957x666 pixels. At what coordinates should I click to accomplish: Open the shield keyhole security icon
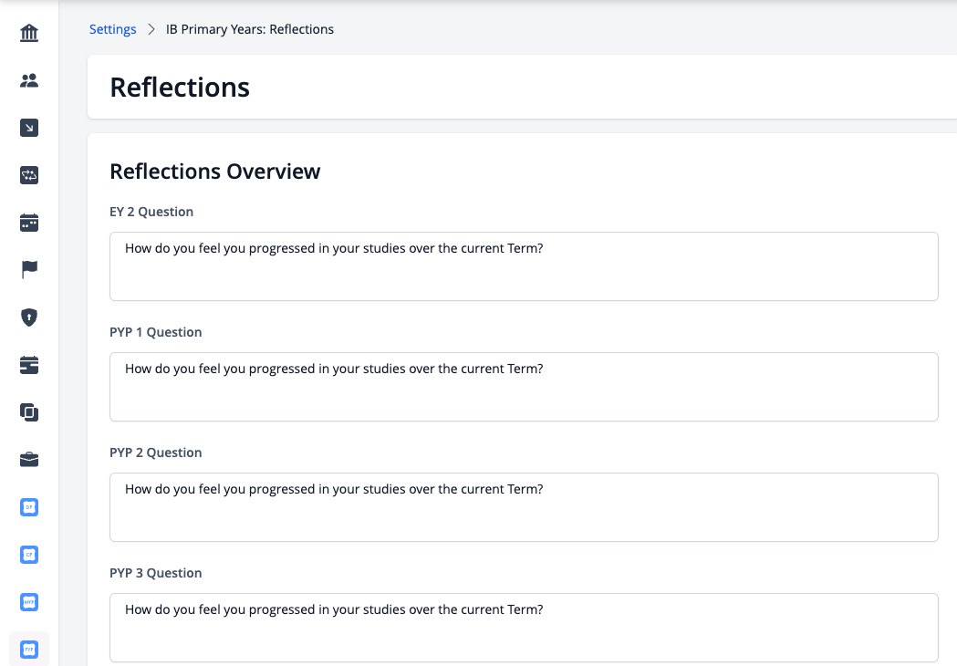click(x=29, y=317)
